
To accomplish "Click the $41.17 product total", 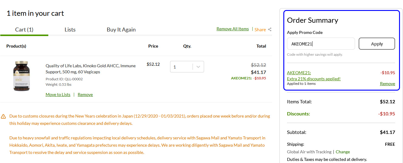I will (258, 72).
